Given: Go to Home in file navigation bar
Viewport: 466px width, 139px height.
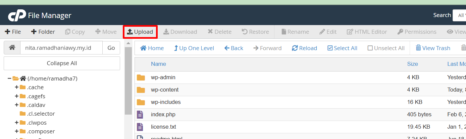Looking at the screenshot, I should [152, 48].
